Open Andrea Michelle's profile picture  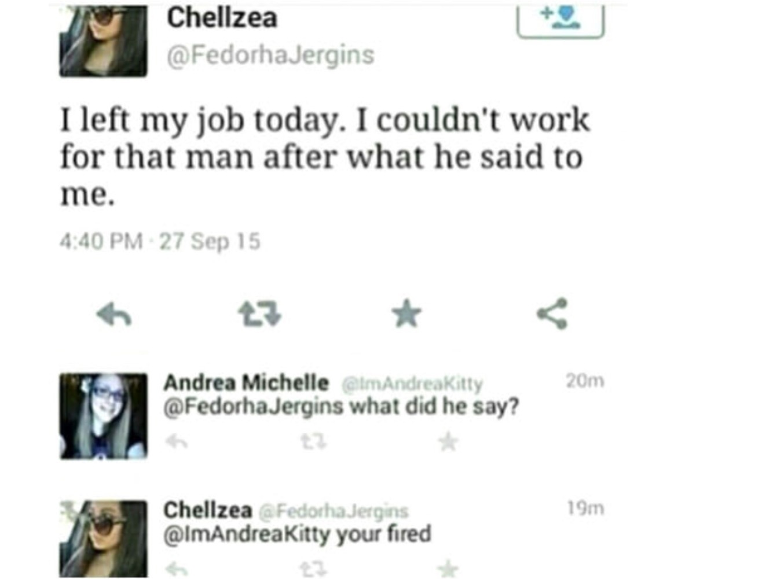coord(103,416)
